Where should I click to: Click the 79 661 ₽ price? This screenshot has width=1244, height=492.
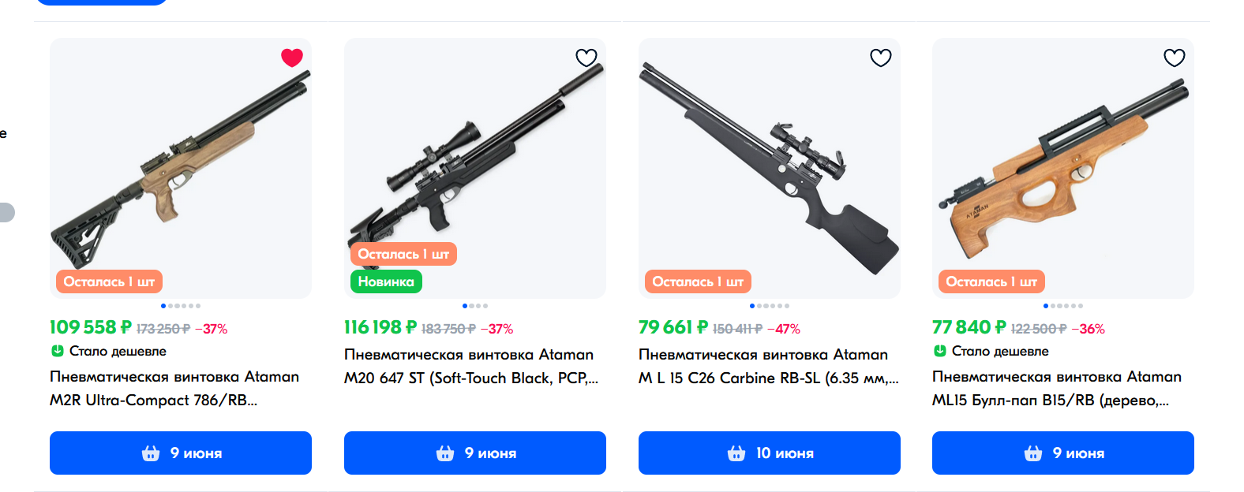673,327
